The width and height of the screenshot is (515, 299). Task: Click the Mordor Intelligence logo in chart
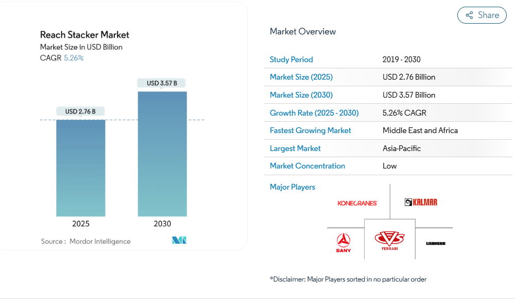pos(179,240)
